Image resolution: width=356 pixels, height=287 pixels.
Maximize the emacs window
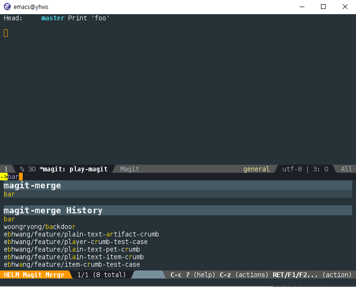[323, 7]
